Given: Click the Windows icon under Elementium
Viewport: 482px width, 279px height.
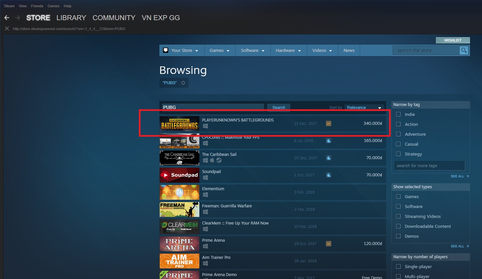Looking at the screenshot, I should pos(205,195).
